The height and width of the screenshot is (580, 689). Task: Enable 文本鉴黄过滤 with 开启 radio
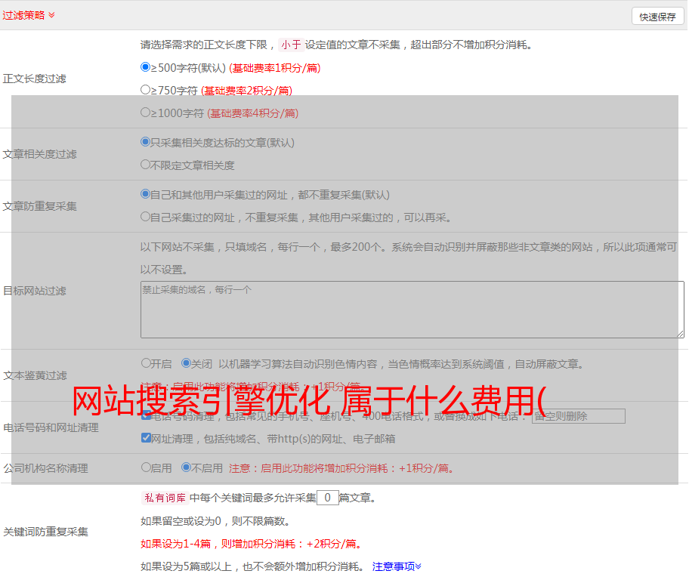tap(146, 363)
